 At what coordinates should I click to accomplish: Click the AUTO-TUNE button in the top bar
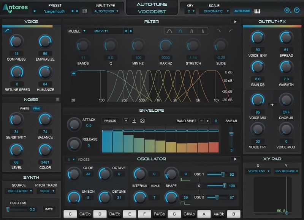(x=243, y=11)
